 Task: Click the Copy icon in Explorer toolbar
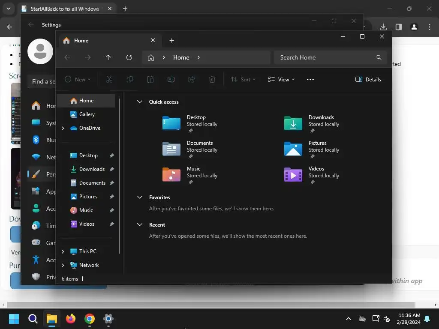(x=129, y=79)
